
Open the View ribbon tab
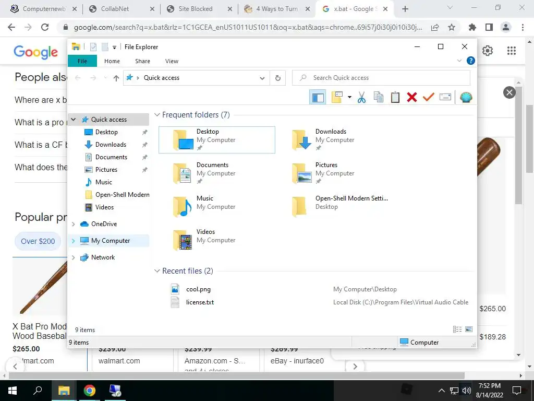point(172,61)
